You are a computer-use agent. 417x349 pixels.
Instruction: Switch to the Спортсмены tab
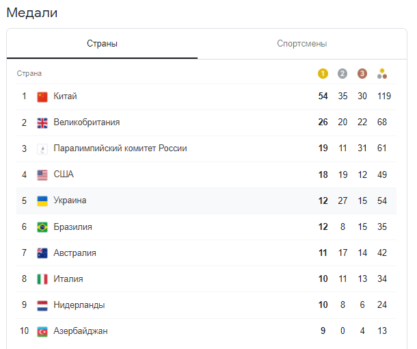click(301, 44)
